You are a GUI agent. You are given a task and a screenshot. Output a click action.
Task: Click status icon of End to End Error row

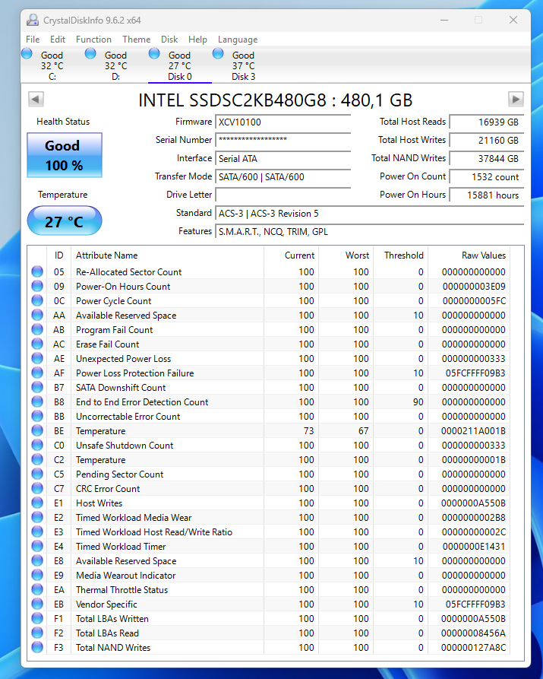point(37,401)
